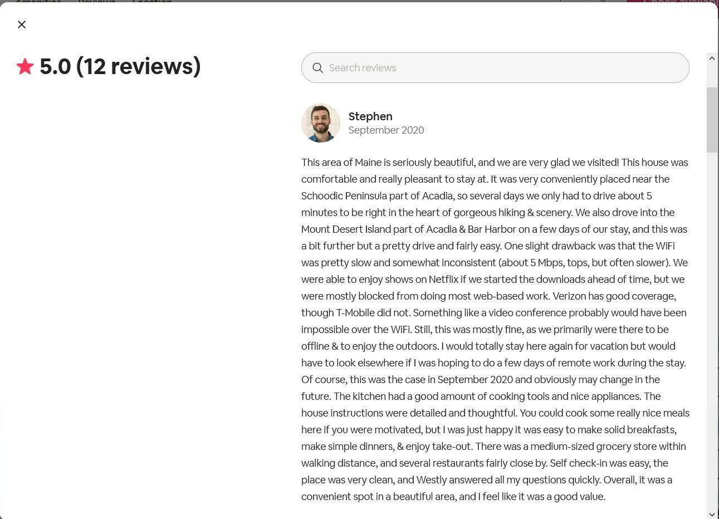Switch to the Amenities tab behind the modal
The width and height of the screenshot is (719, 519).
click(38, 2)
